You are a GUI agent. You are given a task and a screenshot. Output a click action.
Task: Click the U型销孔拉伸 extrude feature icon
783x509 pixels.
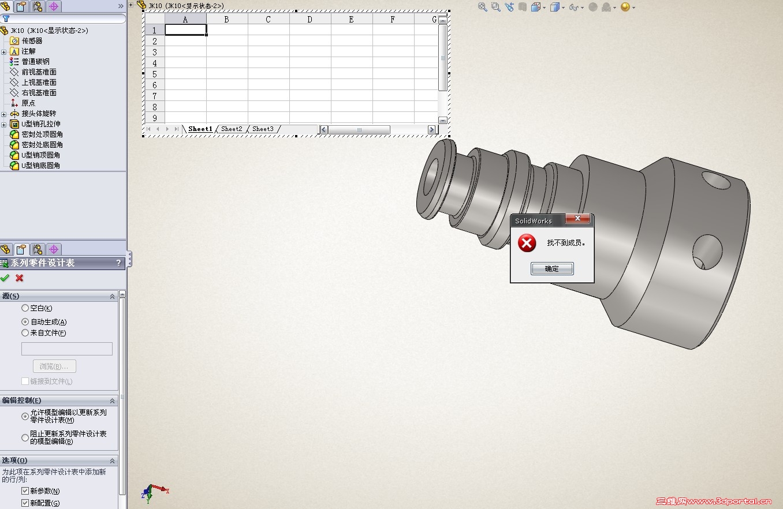click(14, 124)
